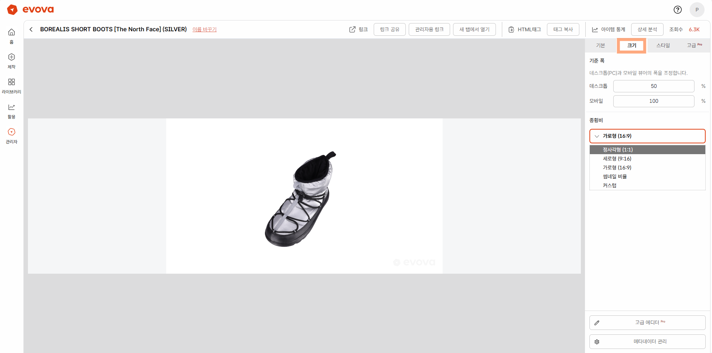Screen dimensions: 712x353
Task: Choose 세로형 (9:16) from the list
Action: coord(617,159)
